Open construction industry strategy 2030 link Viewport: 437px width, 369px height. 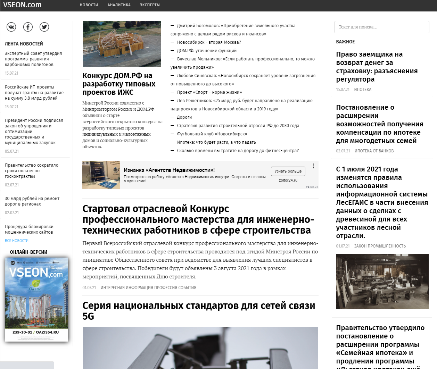238,126
